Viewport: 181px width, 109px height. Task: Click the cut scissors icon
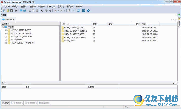(30, 11)
